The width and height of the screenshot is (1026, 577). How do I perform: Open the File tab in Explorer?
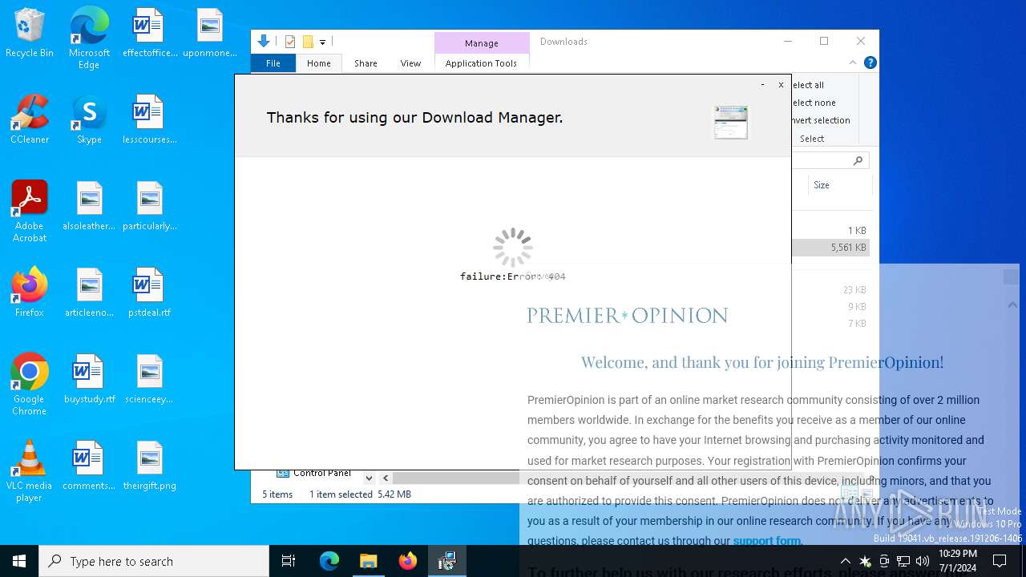click(273, 63)
